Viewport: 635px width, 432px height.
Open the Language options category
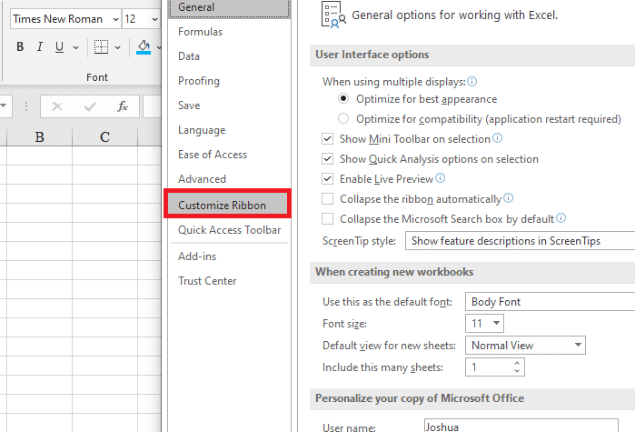(x=229, y=130)
